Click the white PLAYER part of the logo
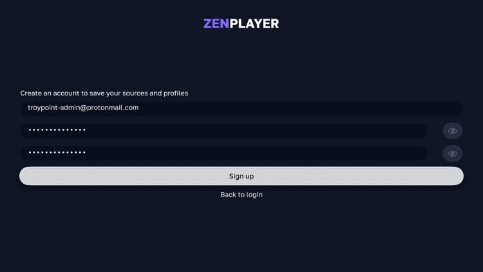 tap(254, 24)
